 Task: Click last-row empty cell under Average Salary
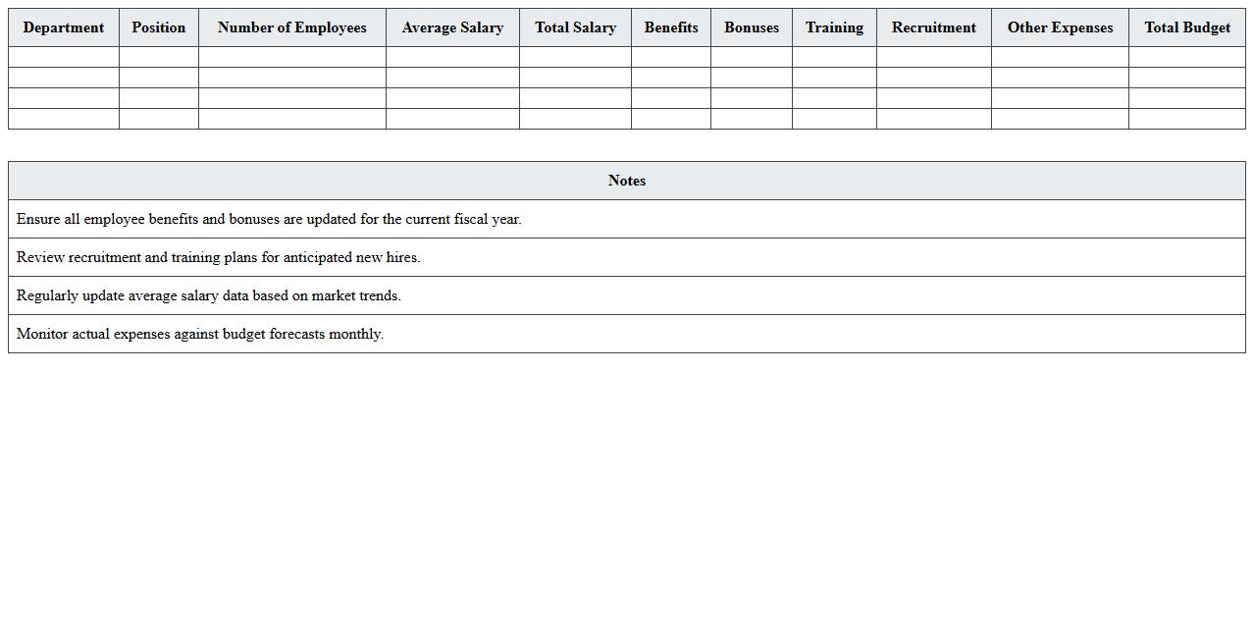coord(452,119)
